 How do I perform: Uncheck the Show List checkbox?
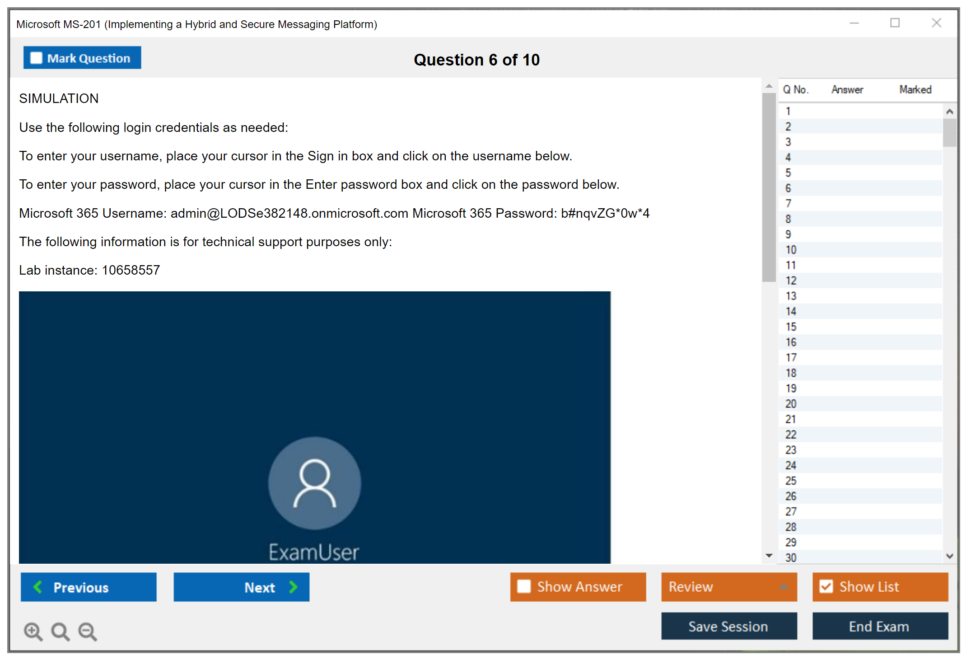point(826,586)
